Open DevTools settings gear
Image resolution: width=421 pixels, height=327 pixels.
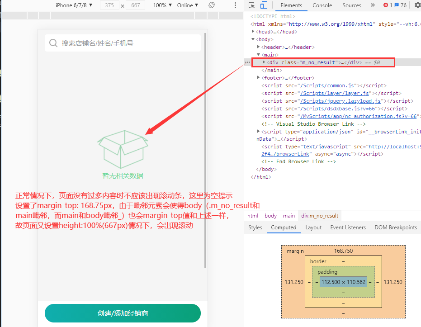[x=417, y=5]
